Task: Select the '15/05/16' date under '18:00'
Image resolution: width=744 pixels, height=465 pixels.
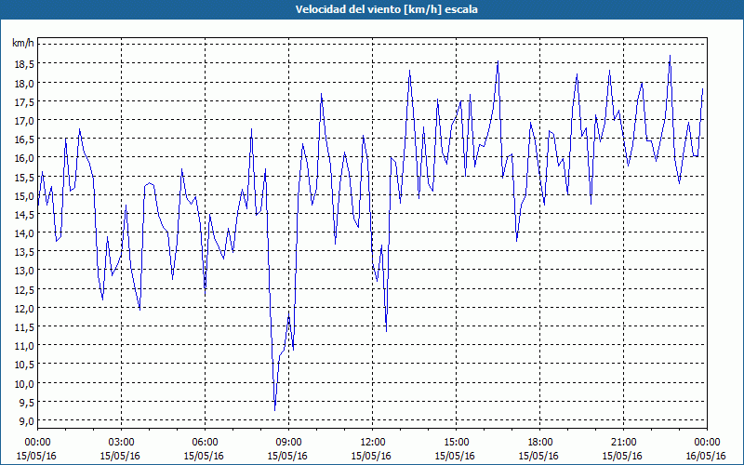Action: pos(539,456)
